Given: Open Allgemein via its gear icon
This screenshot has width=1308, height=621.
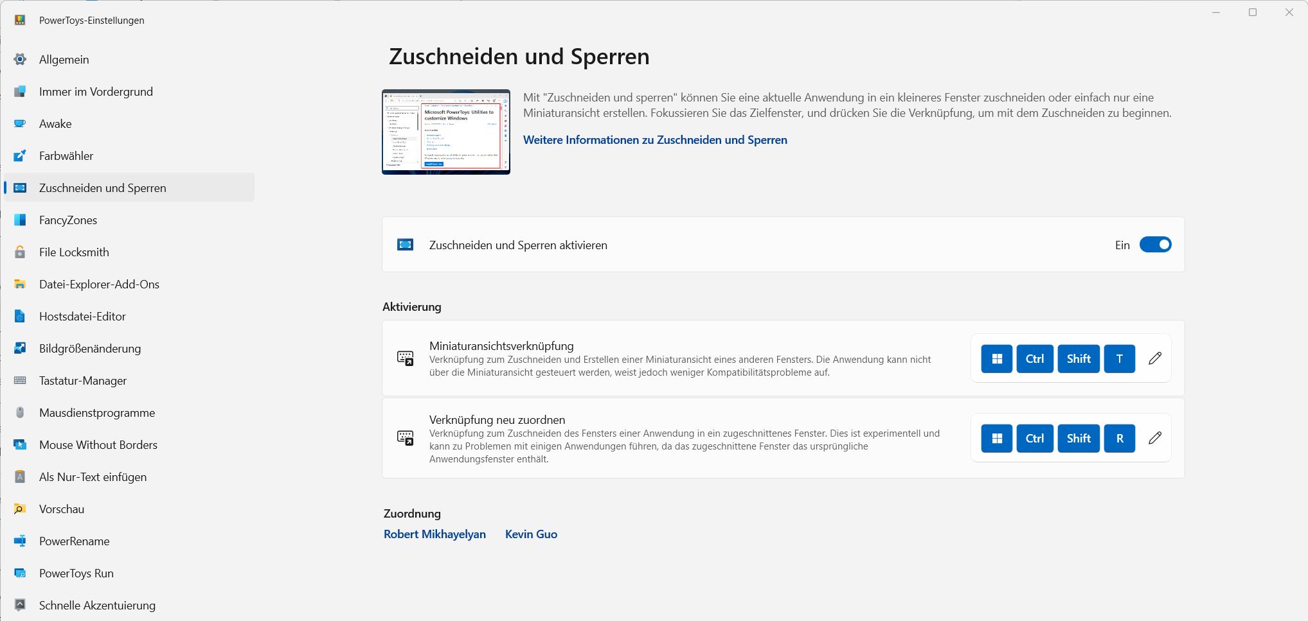Looking at the screenshot, I should point(20,60).
